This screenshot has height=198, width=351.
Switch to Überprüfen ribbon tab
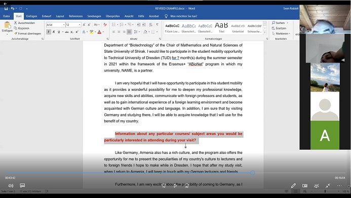(x=112, y=16)
